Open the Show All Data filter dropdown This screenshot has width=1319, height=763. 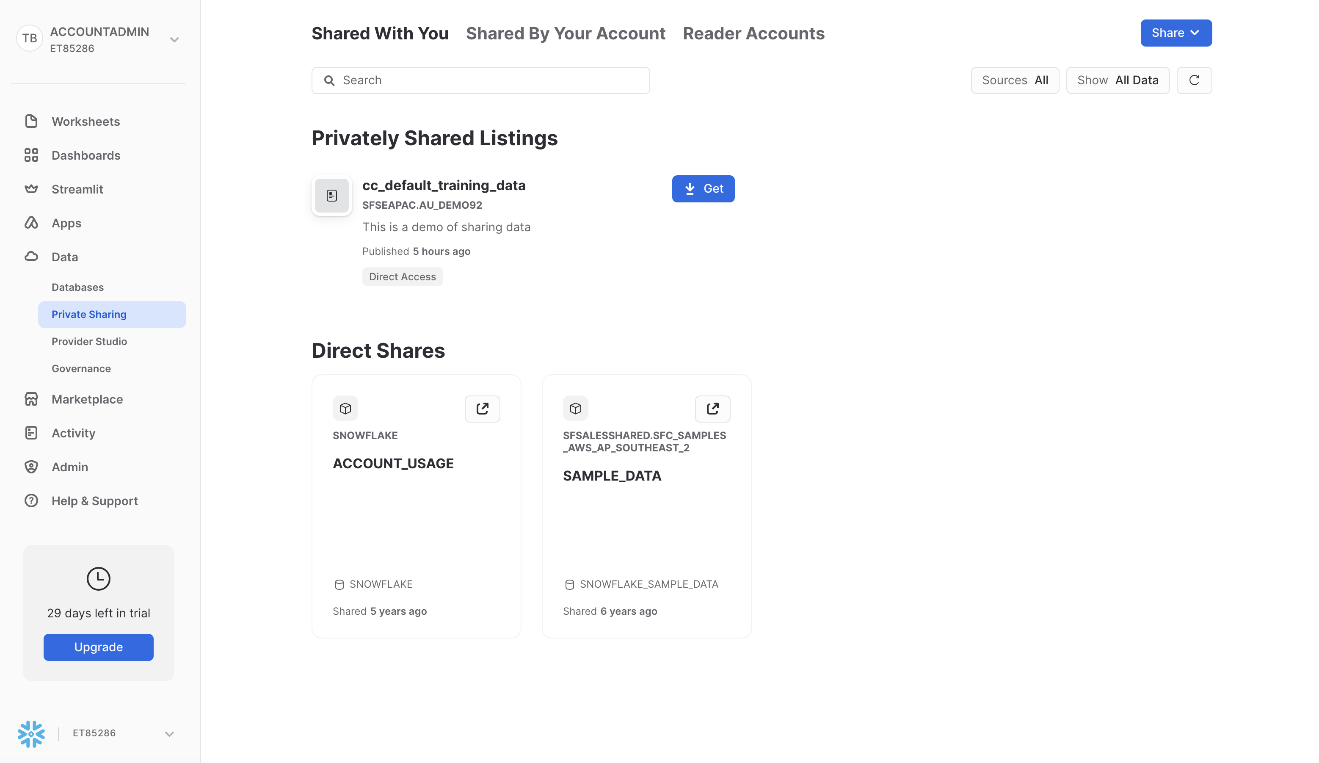(1118, 80)
